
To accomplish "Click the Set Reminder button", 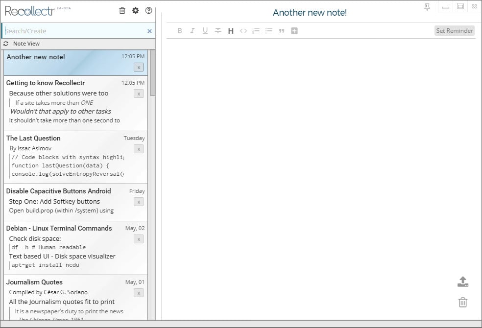I will pyautogui.click(x=455, y=31).
